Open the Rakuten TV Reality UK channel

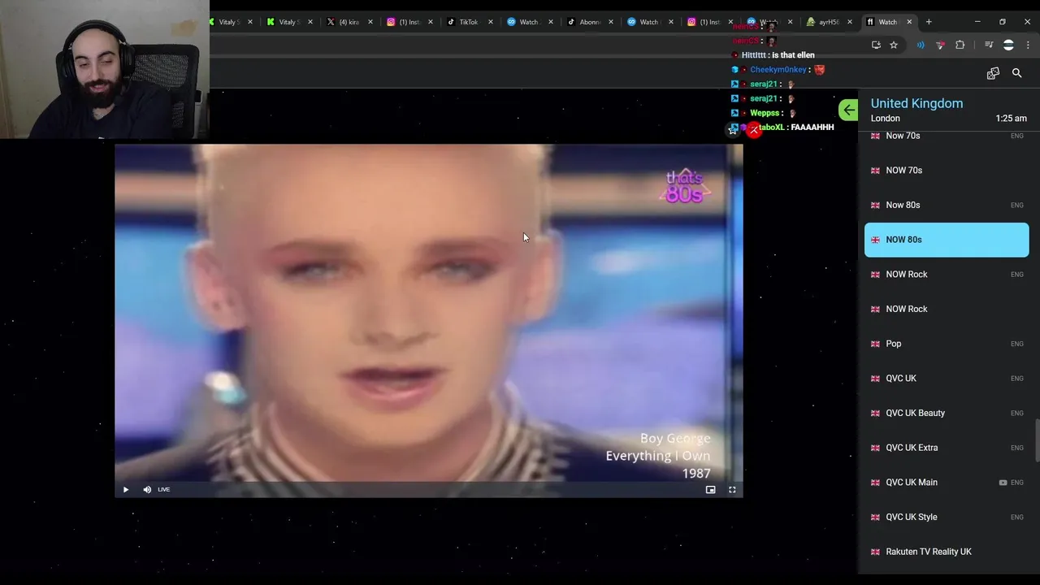pyautogui.click(x=947, y=552)
